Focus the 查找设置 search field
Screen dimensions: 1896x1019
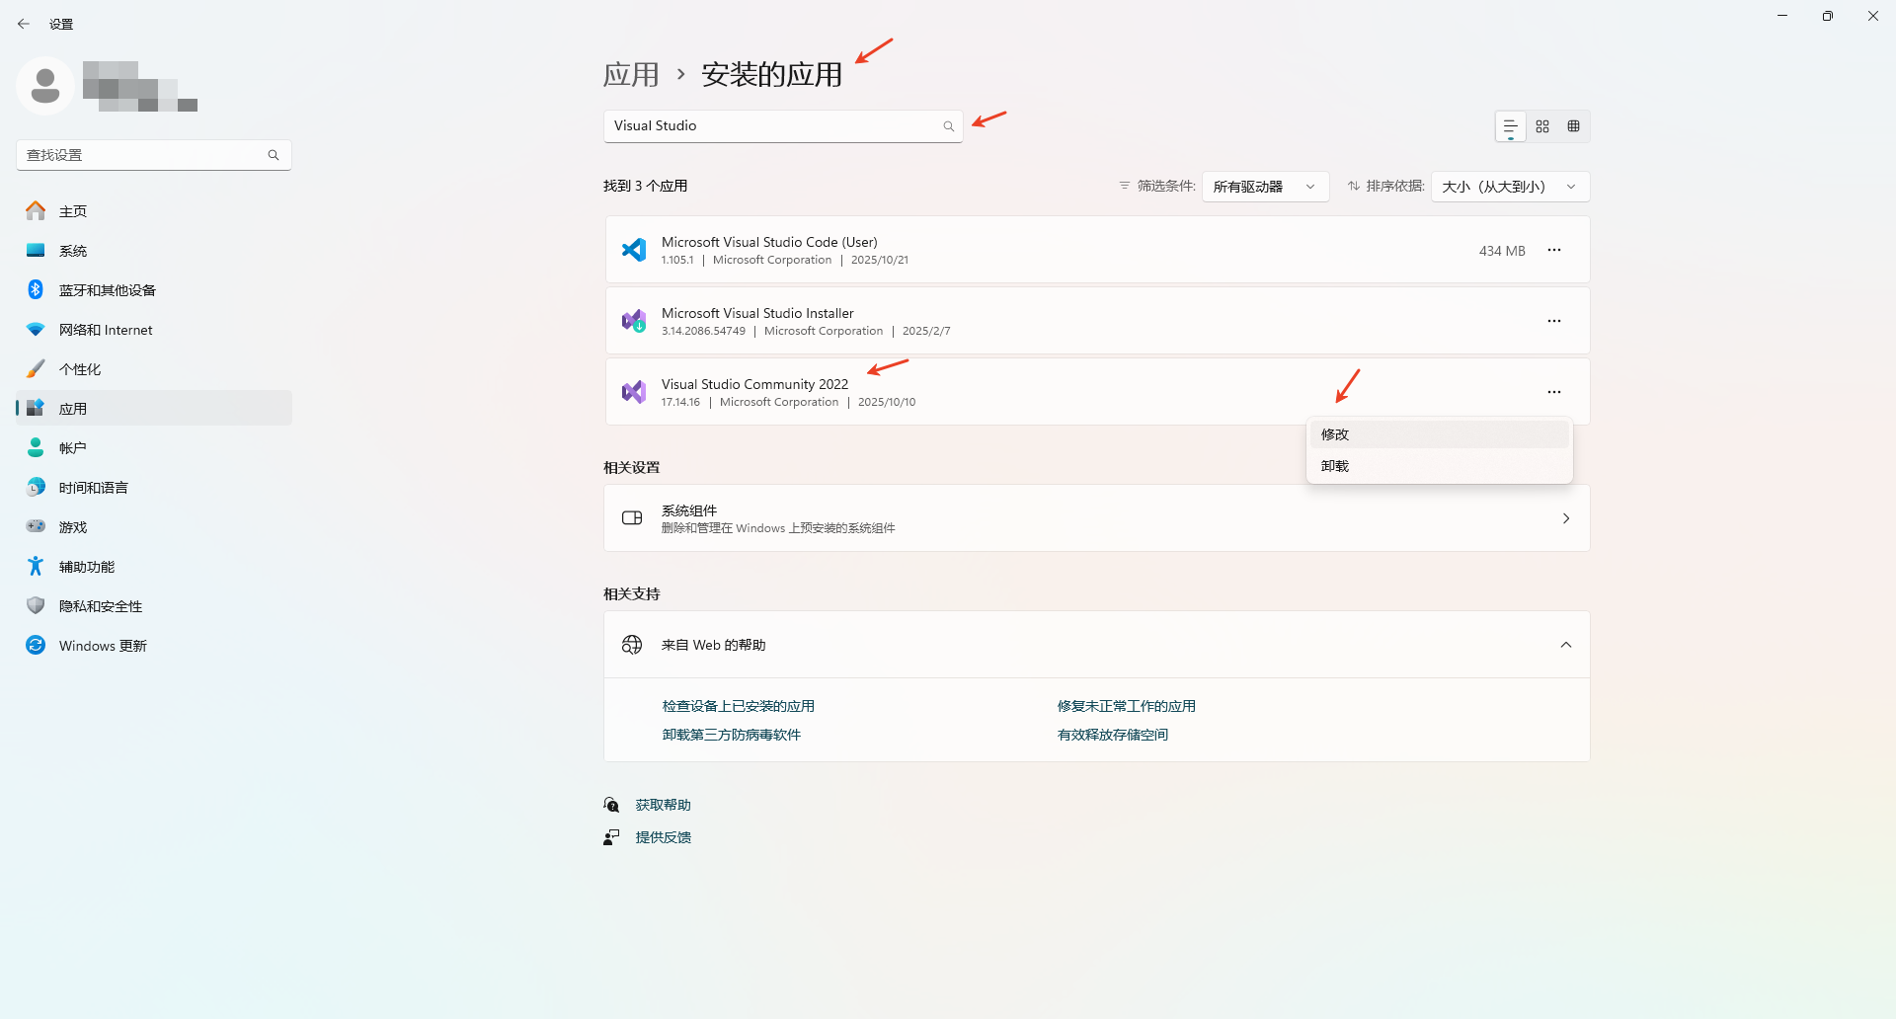click(154, 155)
